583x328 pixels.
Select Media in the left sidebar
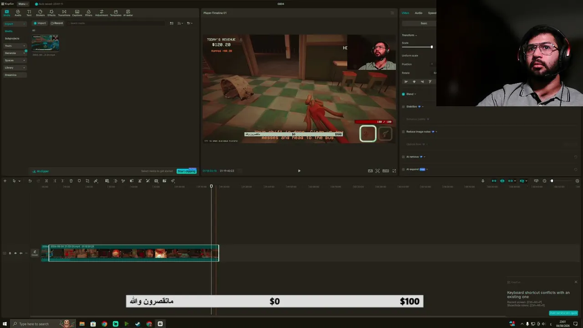(x=9, y=31)
